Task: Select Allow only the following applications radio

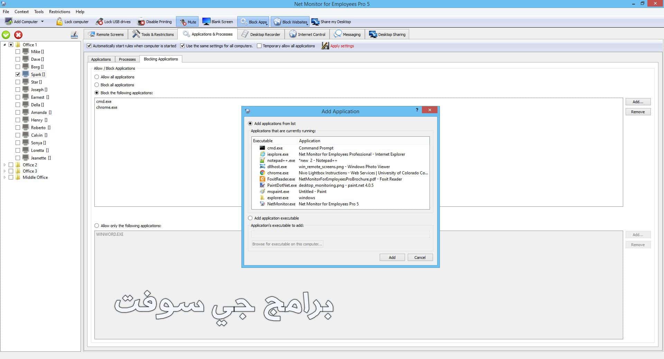Action: [x=97, y=225]
